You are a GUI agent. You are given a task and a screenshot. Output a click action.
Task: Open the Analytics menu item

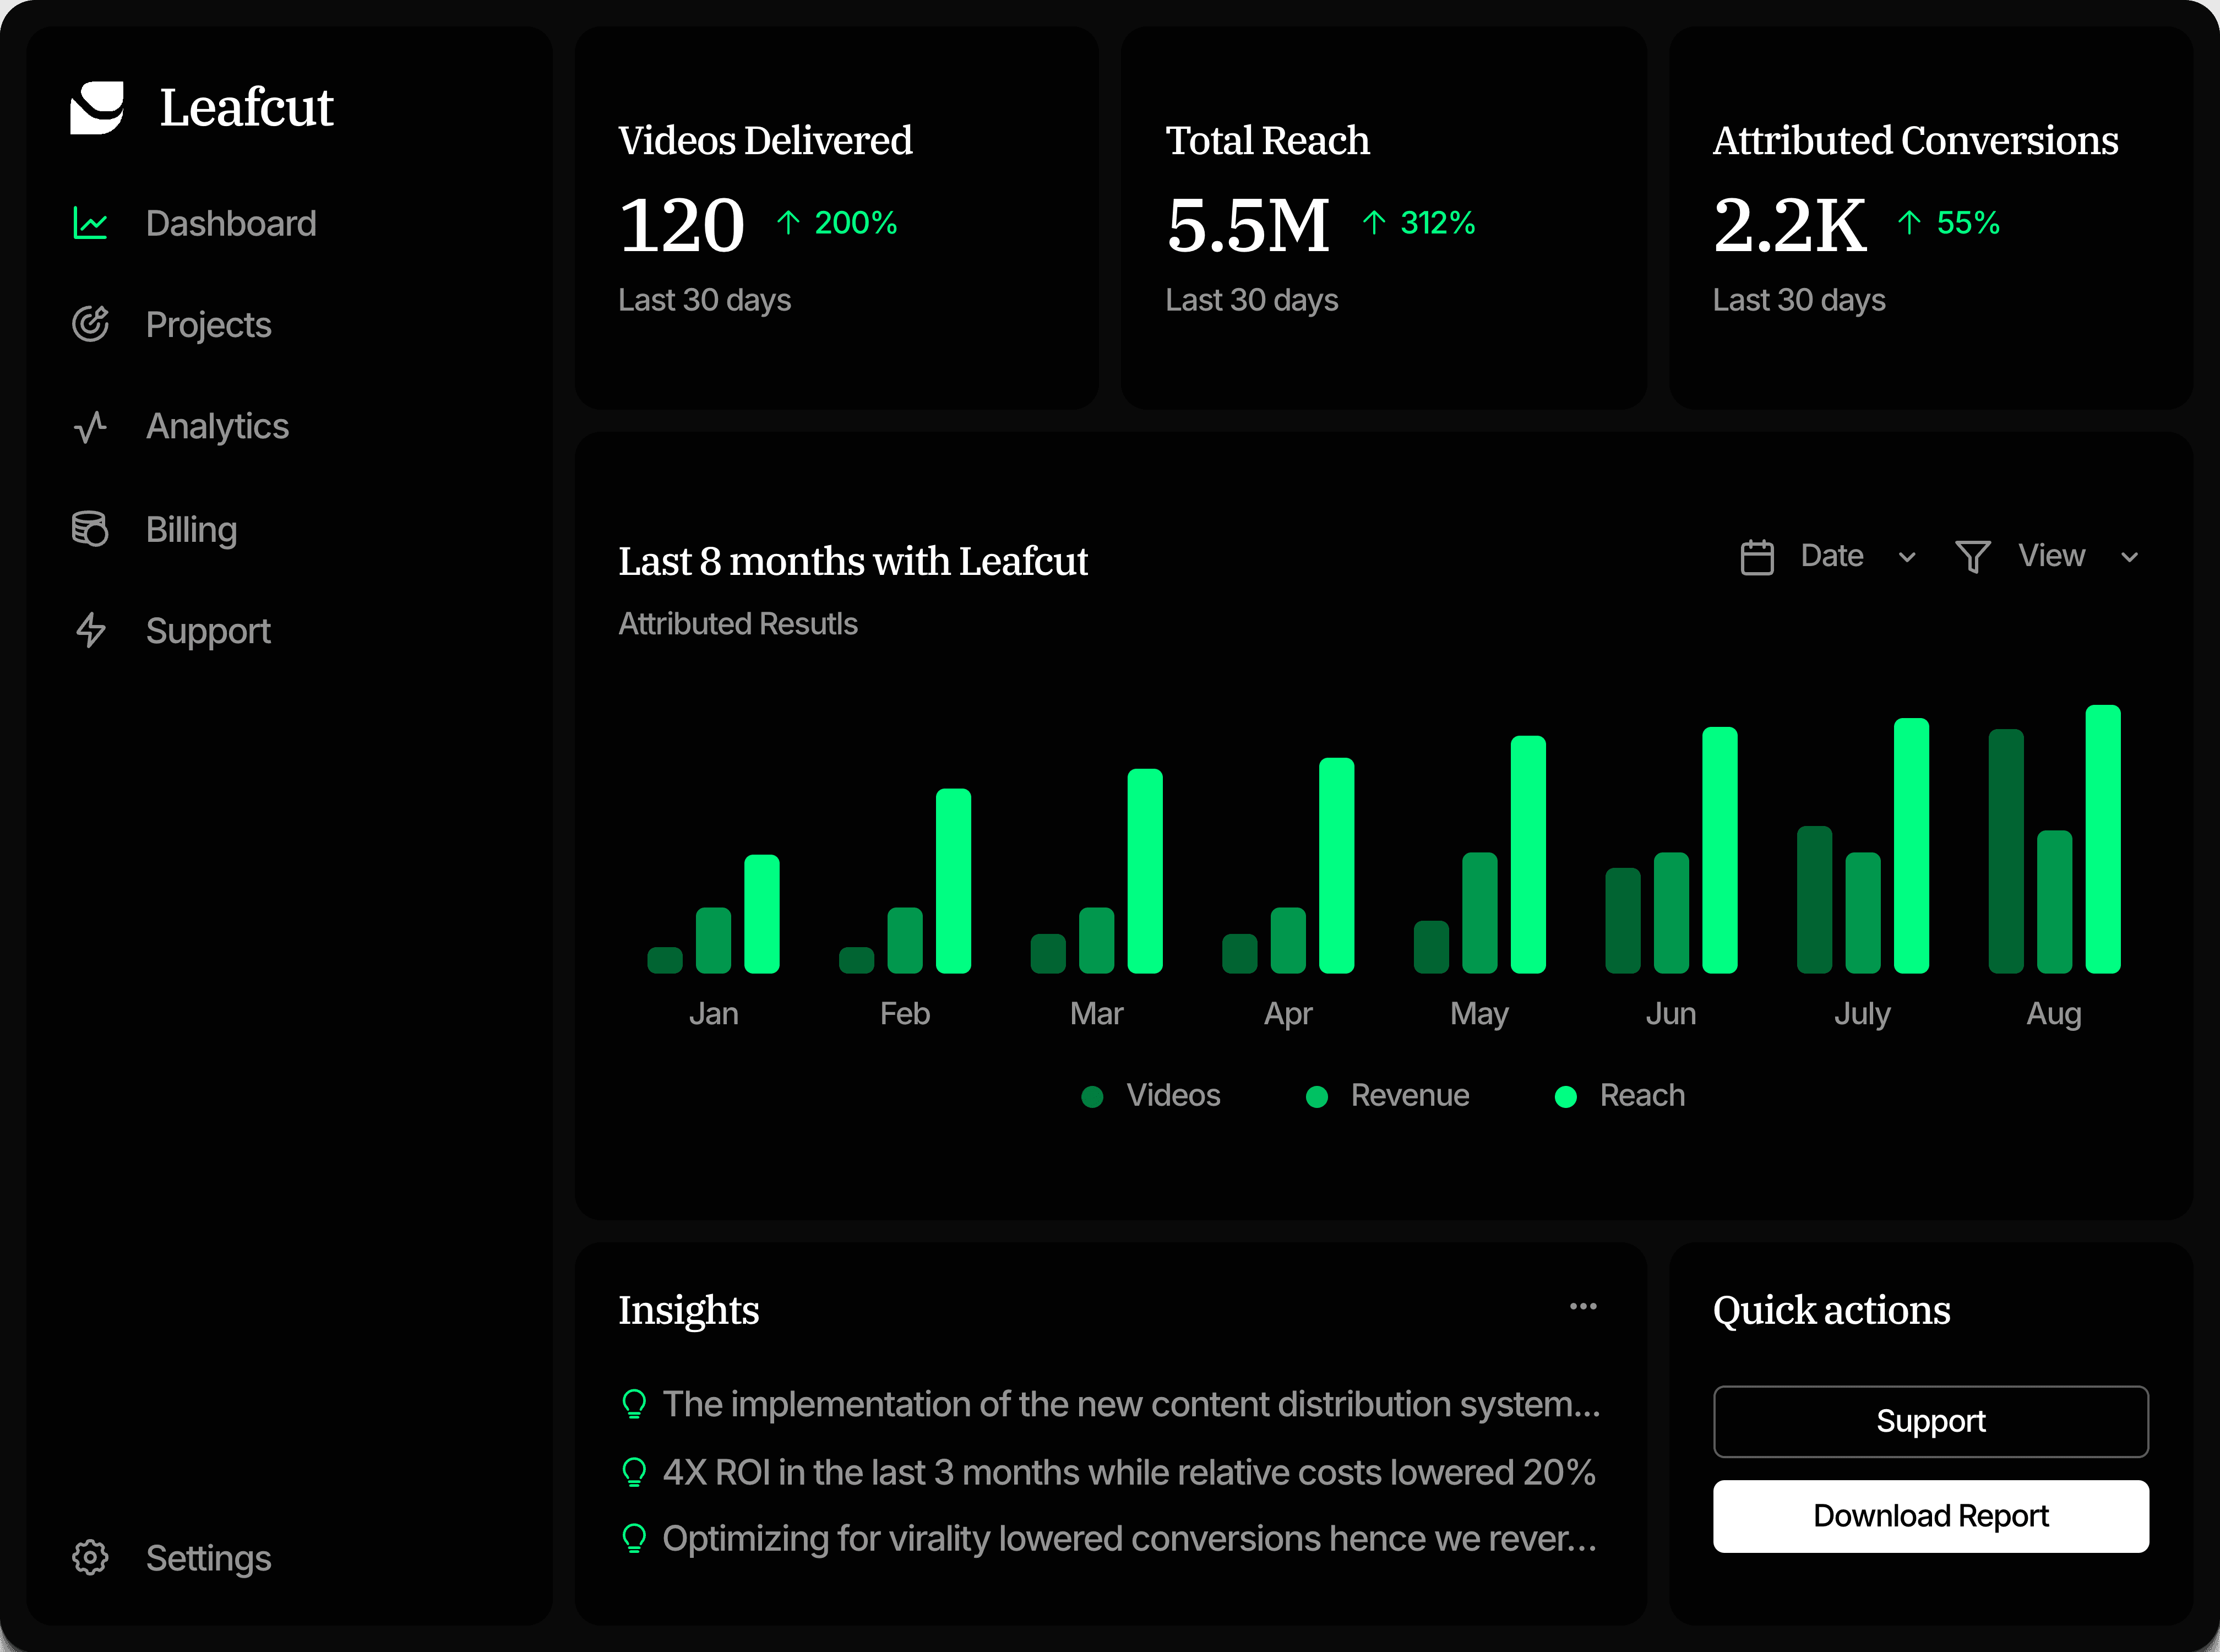(217, 427)
